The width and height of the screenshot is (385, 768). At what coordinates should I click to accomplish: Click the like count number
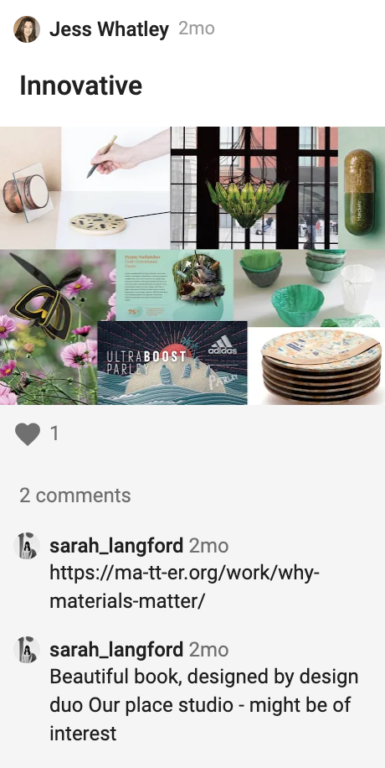[x=54, y=433]
